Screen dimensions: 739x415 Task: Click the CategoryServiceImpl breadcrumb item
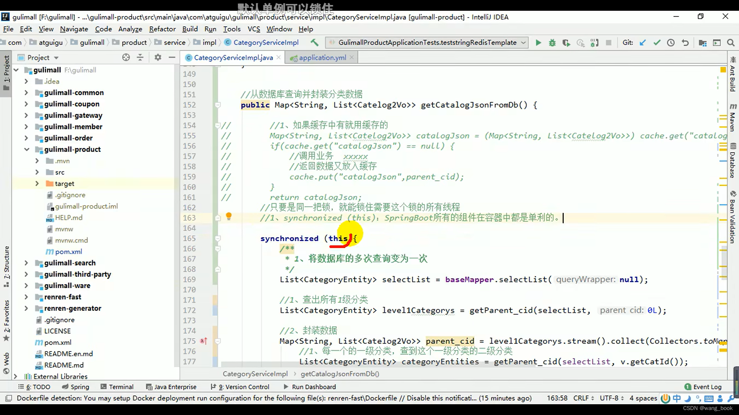pyautogui.click(x=255, y=373)
